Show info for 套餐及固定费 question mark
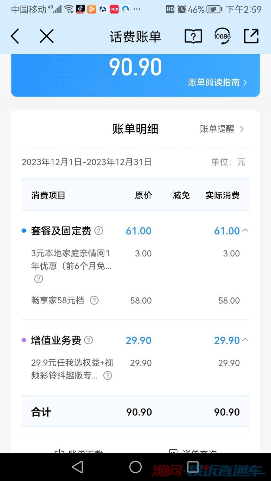271x481 pixels. [x=99, y=231]
